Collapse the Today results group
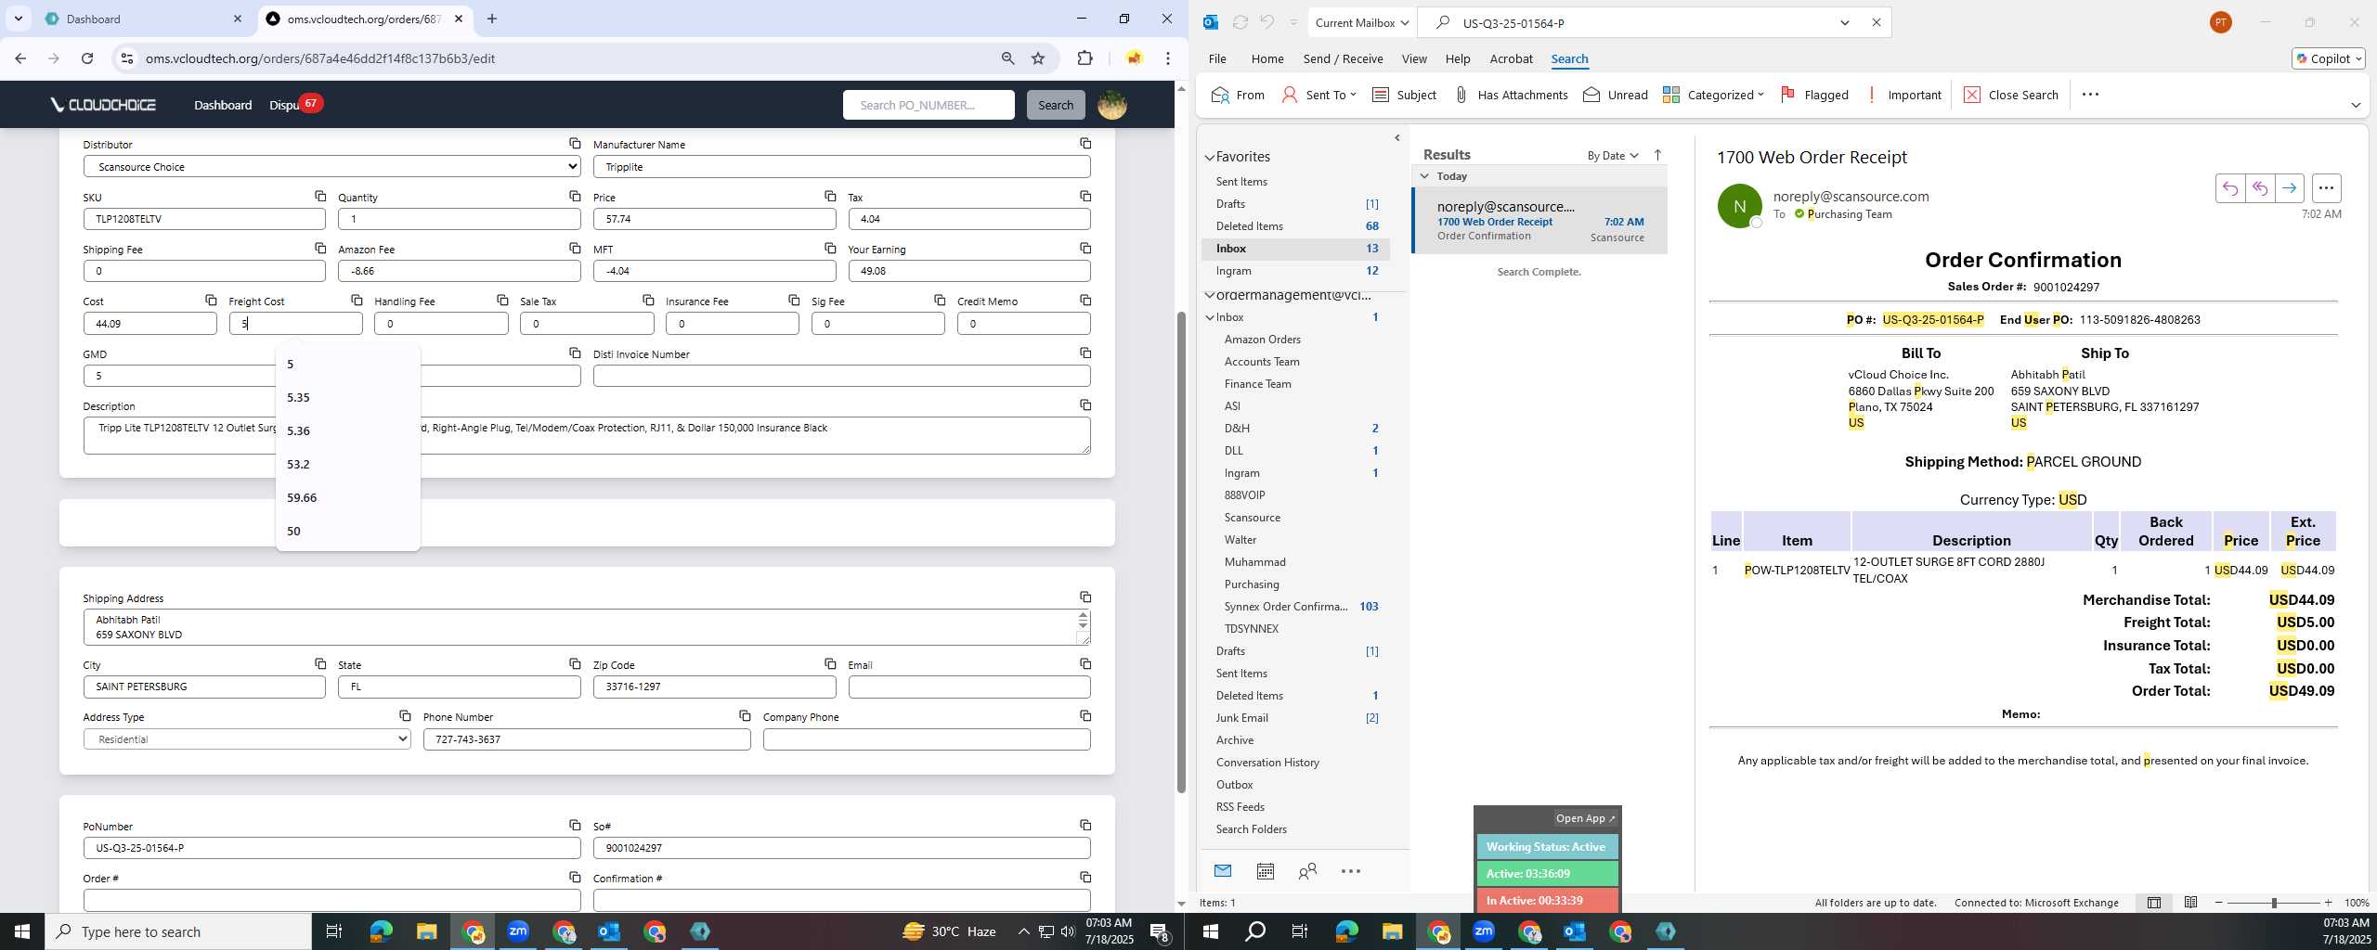 (x=1424, y=175)
